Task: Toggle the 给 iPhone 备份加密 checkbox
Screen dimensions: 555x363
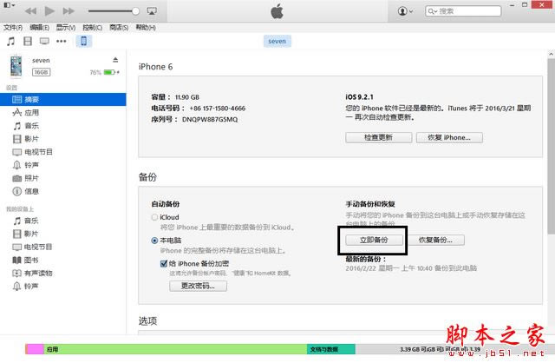Action: pyautogui.click(x=163, y=262)
